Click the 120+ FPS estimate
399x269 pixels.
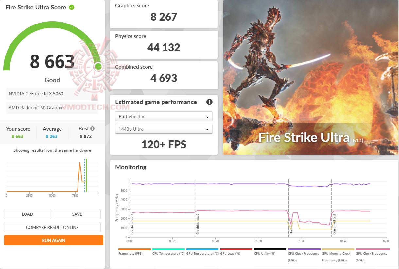164,144
